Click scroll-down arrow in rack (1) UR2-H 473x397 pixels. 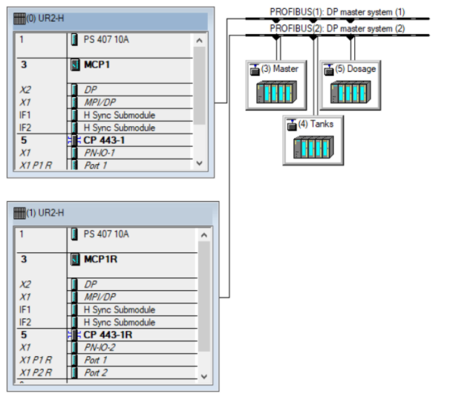pos(203,375)
